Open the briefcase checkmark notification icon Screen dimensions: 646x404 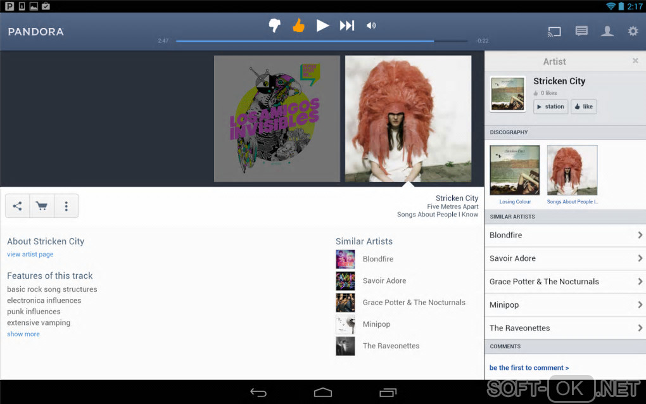point(46,6)
